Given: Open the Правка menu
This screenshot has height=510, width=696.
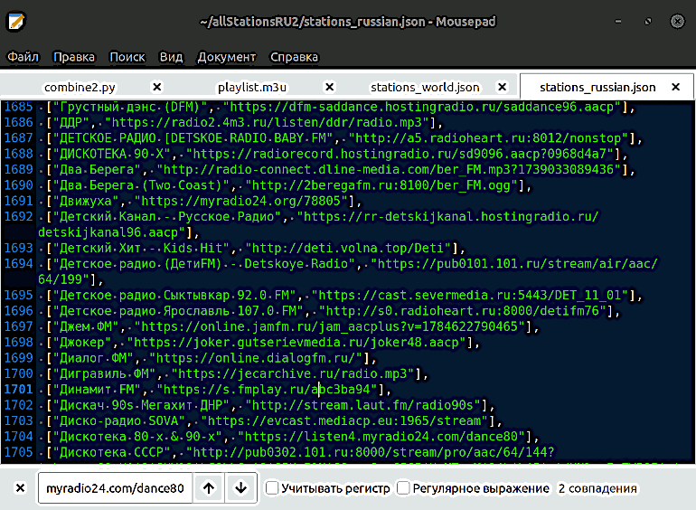Looking at the screenshot, I should point(74,57).
